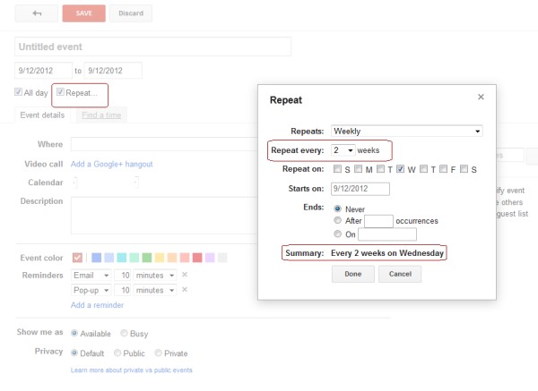This screenshot has height=391, width=538.
Task: Open the Repeats frequency dropdown
Action: click(406, 131)
